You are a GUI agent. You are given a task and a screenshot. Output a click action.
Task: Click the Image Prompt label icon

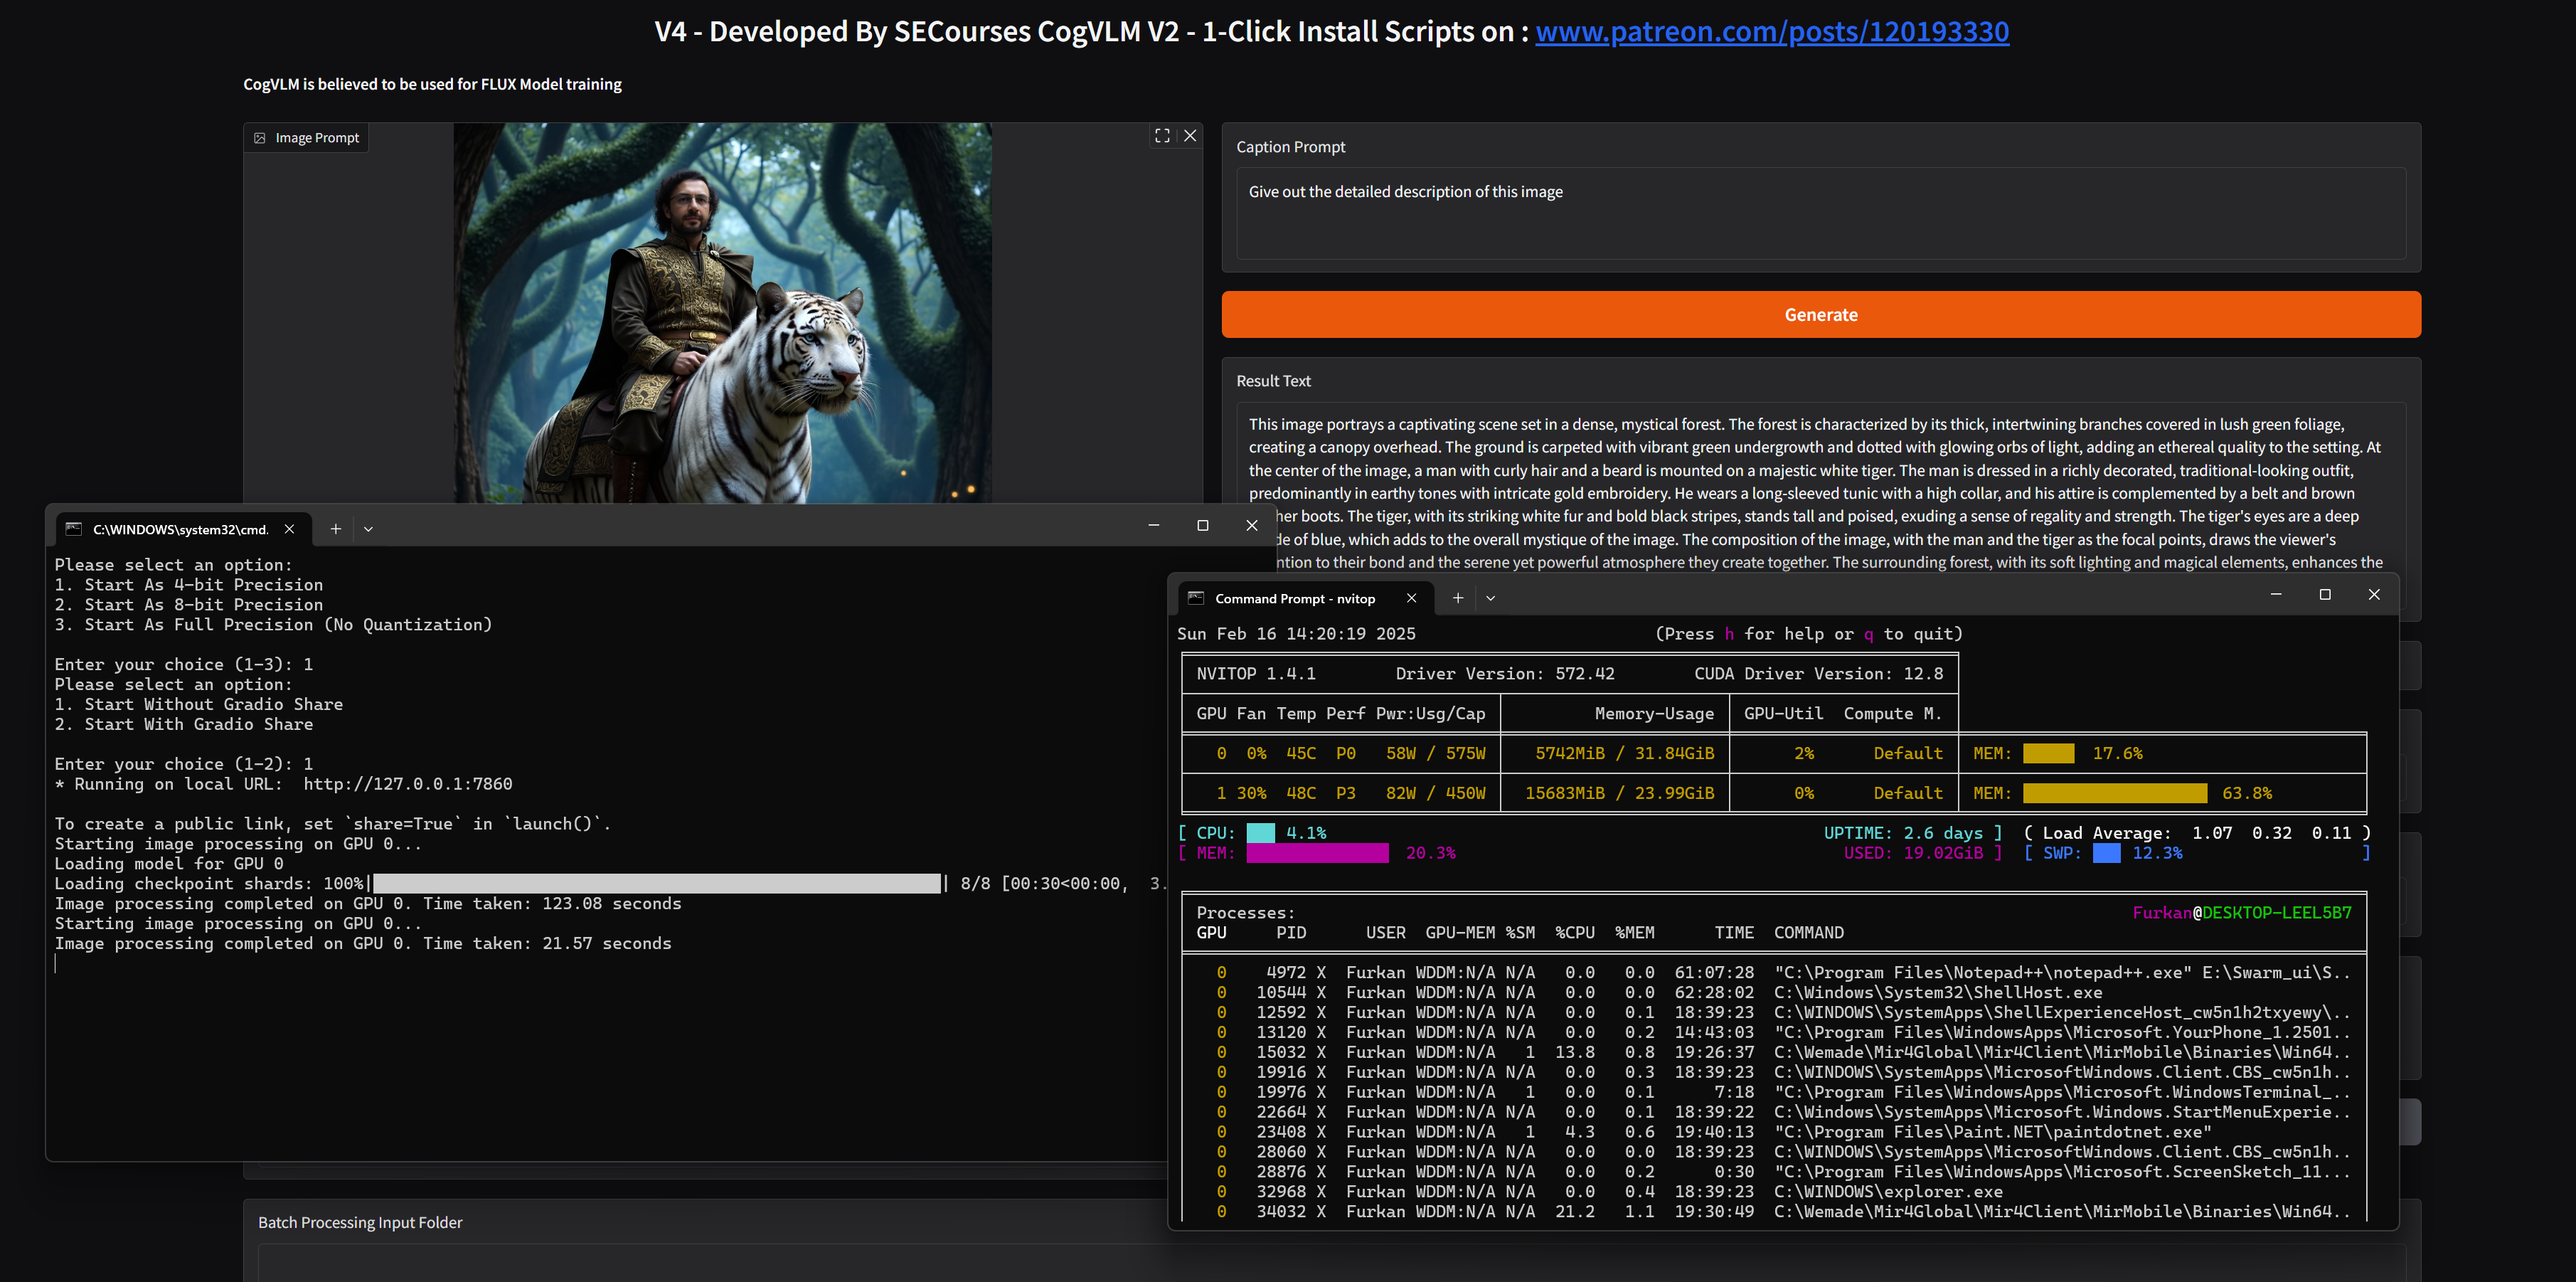(260, 138)
